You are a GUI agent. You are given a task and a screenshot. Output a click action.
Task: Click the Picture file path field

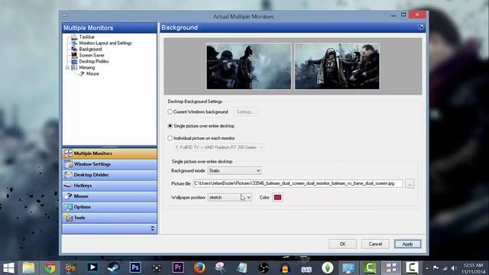tap(298, 183)
